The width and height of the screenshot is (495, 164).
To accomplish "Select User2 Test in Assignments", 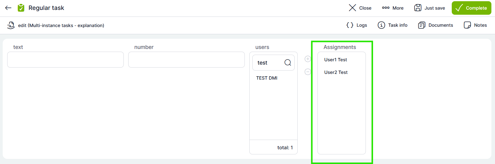I will pyautogui.click(x=336, y=72).
